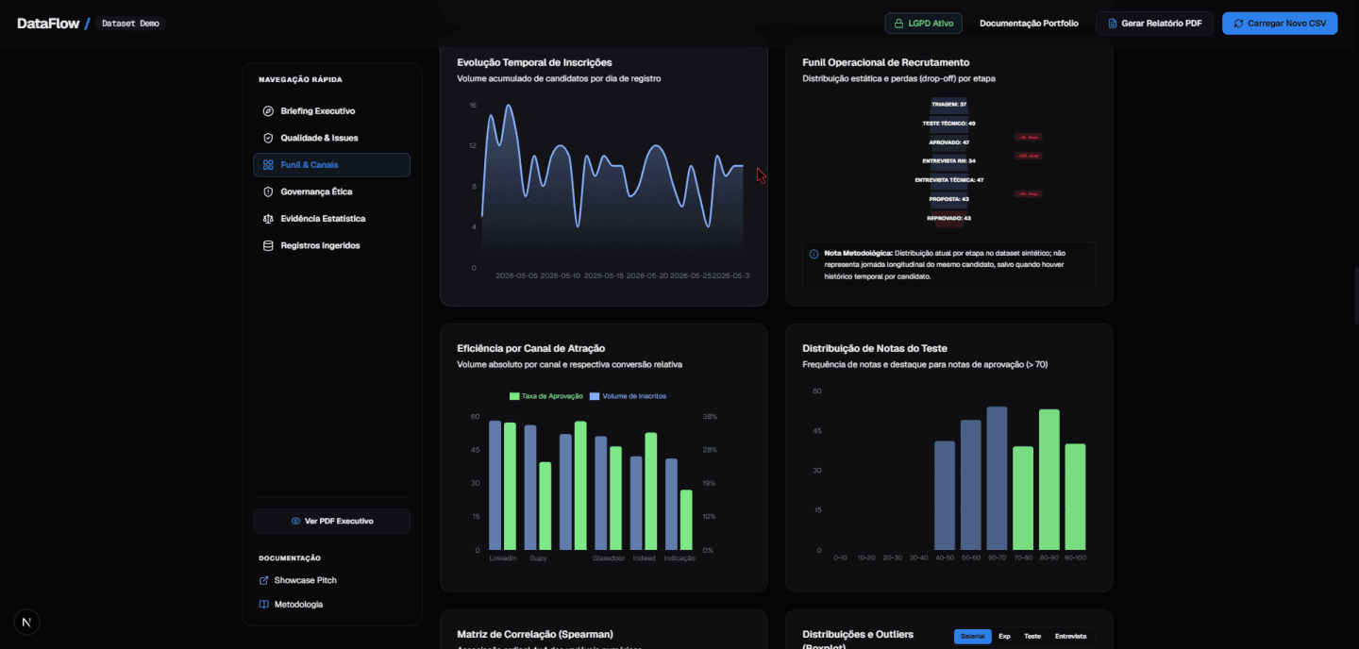Switch boxplot to the Salarial tab
This screenshot has height=649, width=1359.
(972, 636)
